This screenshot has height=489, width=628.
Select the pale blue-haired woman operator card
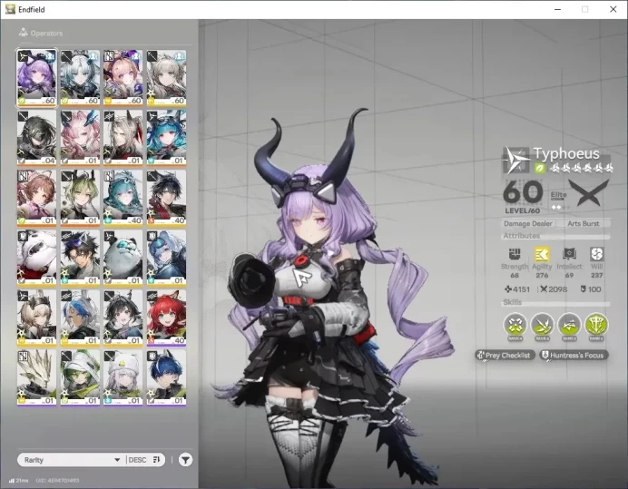(166, 258)
